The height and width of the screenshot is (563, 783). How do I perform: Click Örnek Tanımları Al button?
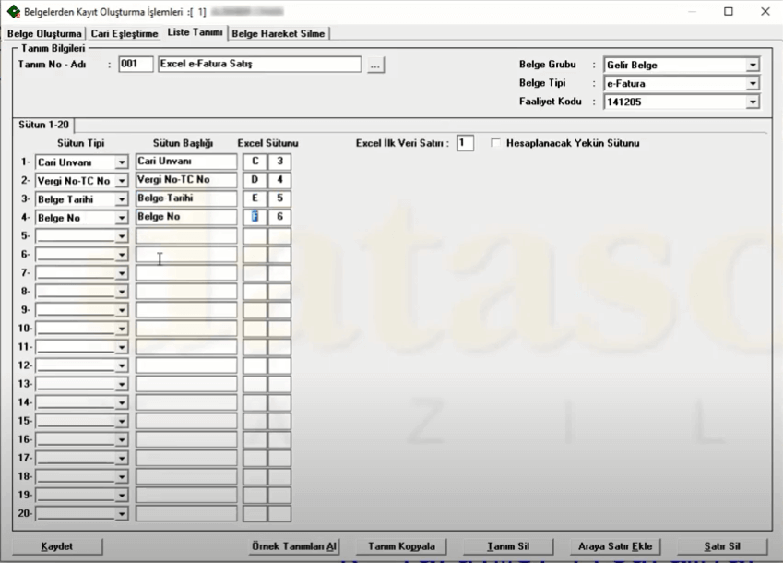click(295, 546)
